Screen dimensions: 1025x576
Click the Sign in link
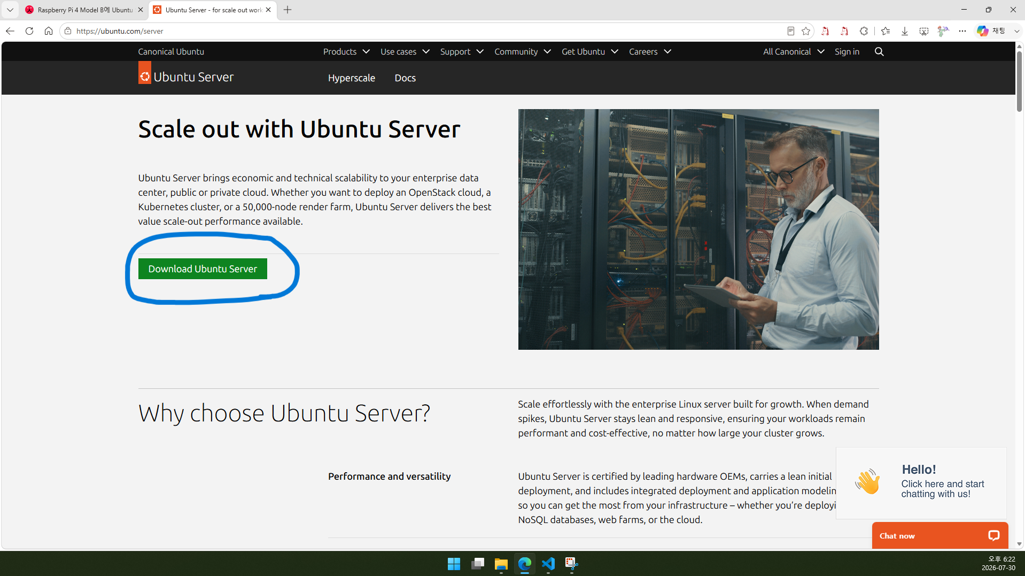[847, 51]
